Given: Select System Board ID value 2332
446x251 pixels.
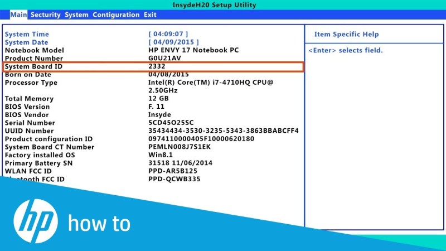Looking at the screenshot, I should pos(157,66).
